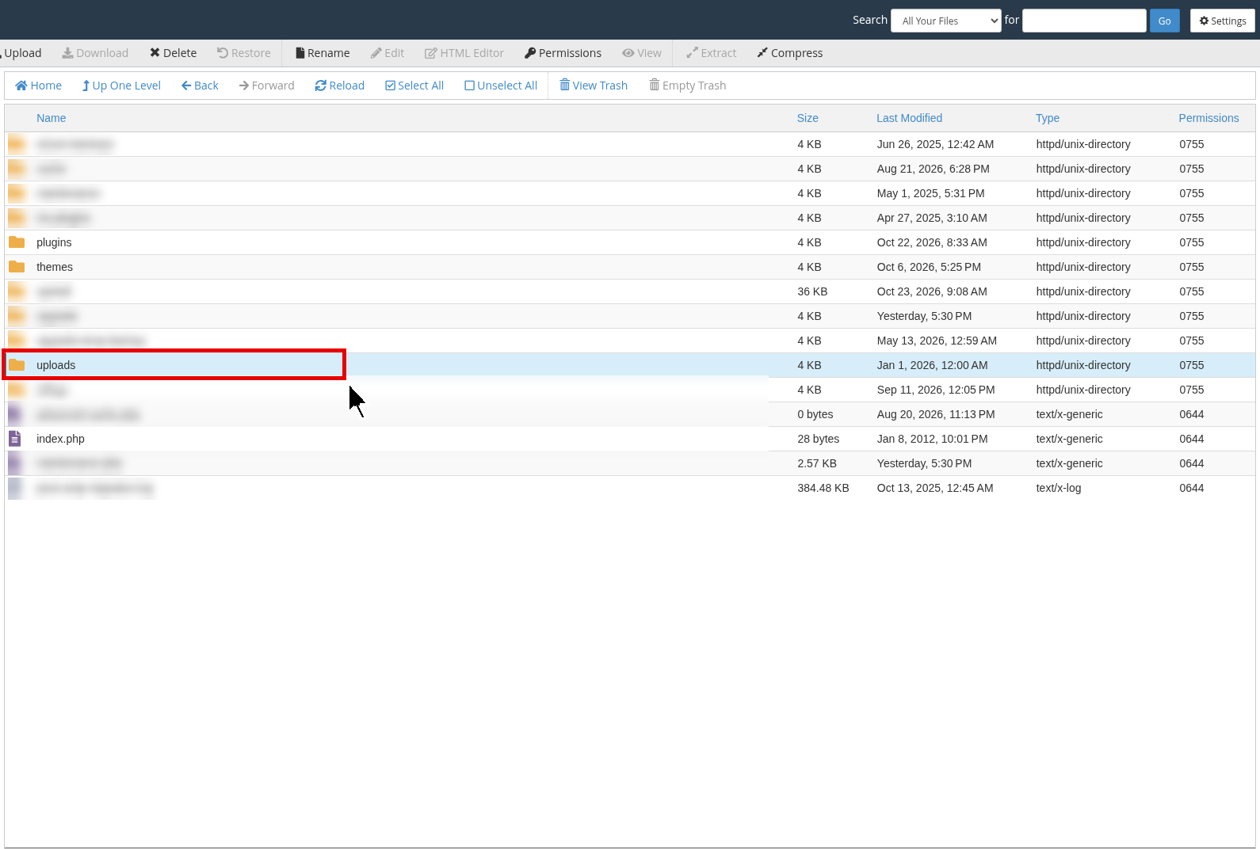Screen dimensions: 1260x849
Task: Sort by Permissions column
Action: (1208, 118)
